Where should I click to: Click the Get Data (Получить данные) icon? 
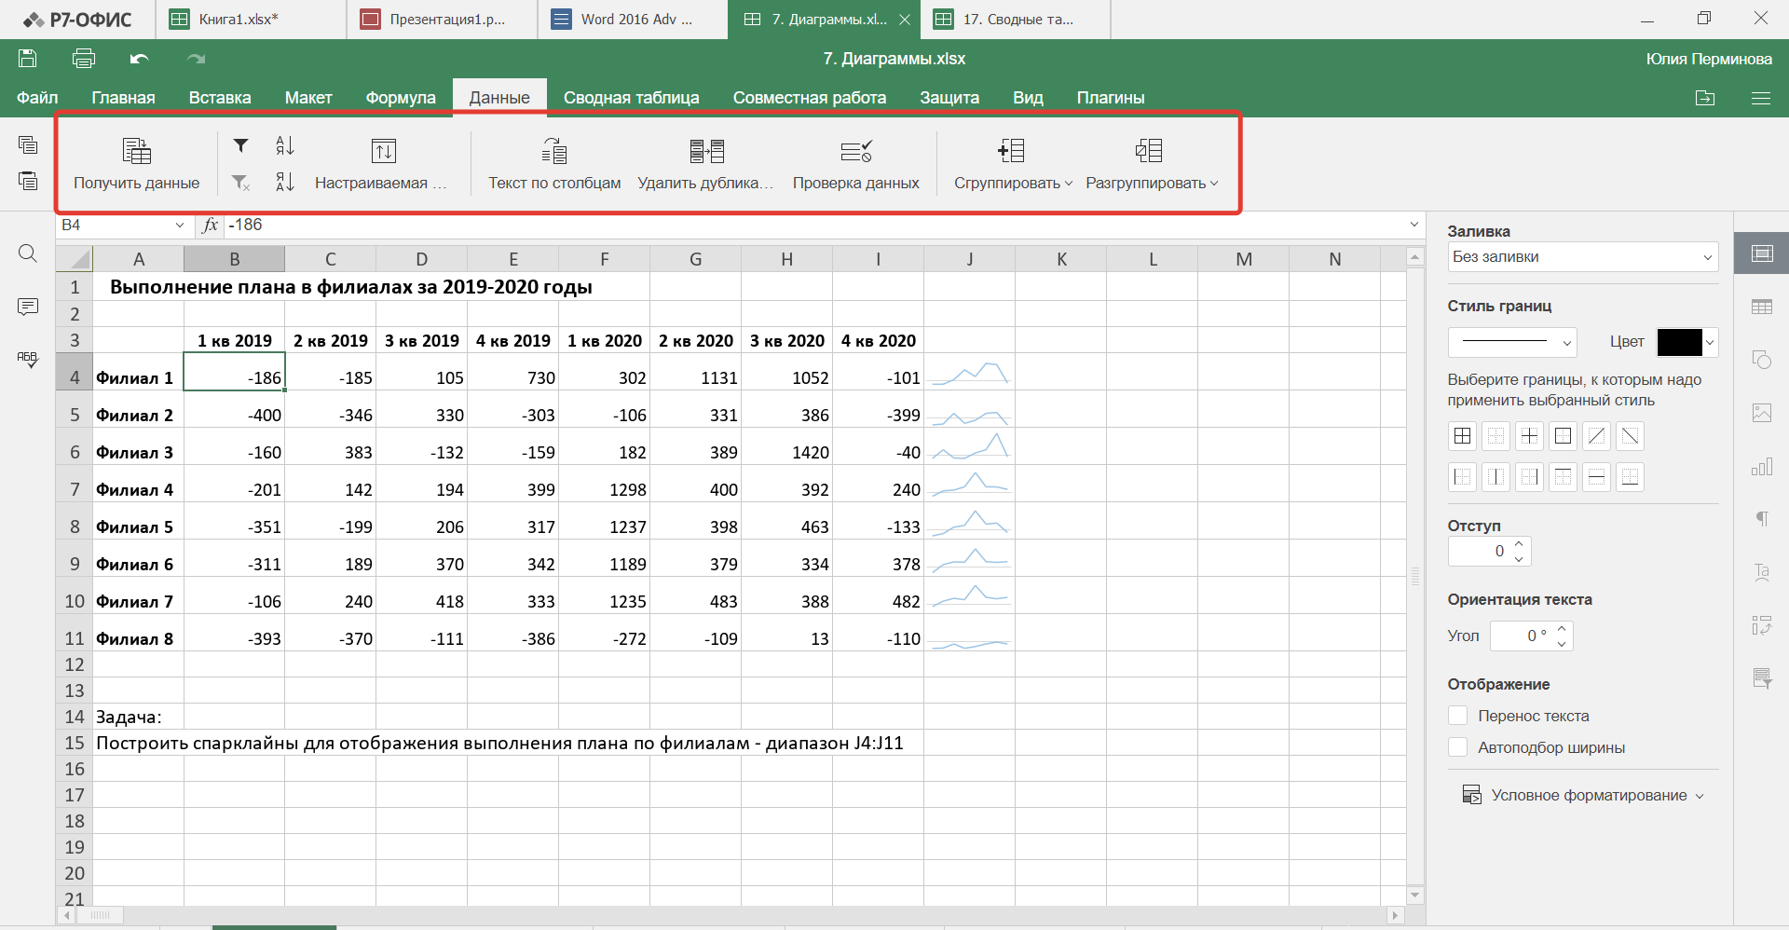(x=136, y=151)
